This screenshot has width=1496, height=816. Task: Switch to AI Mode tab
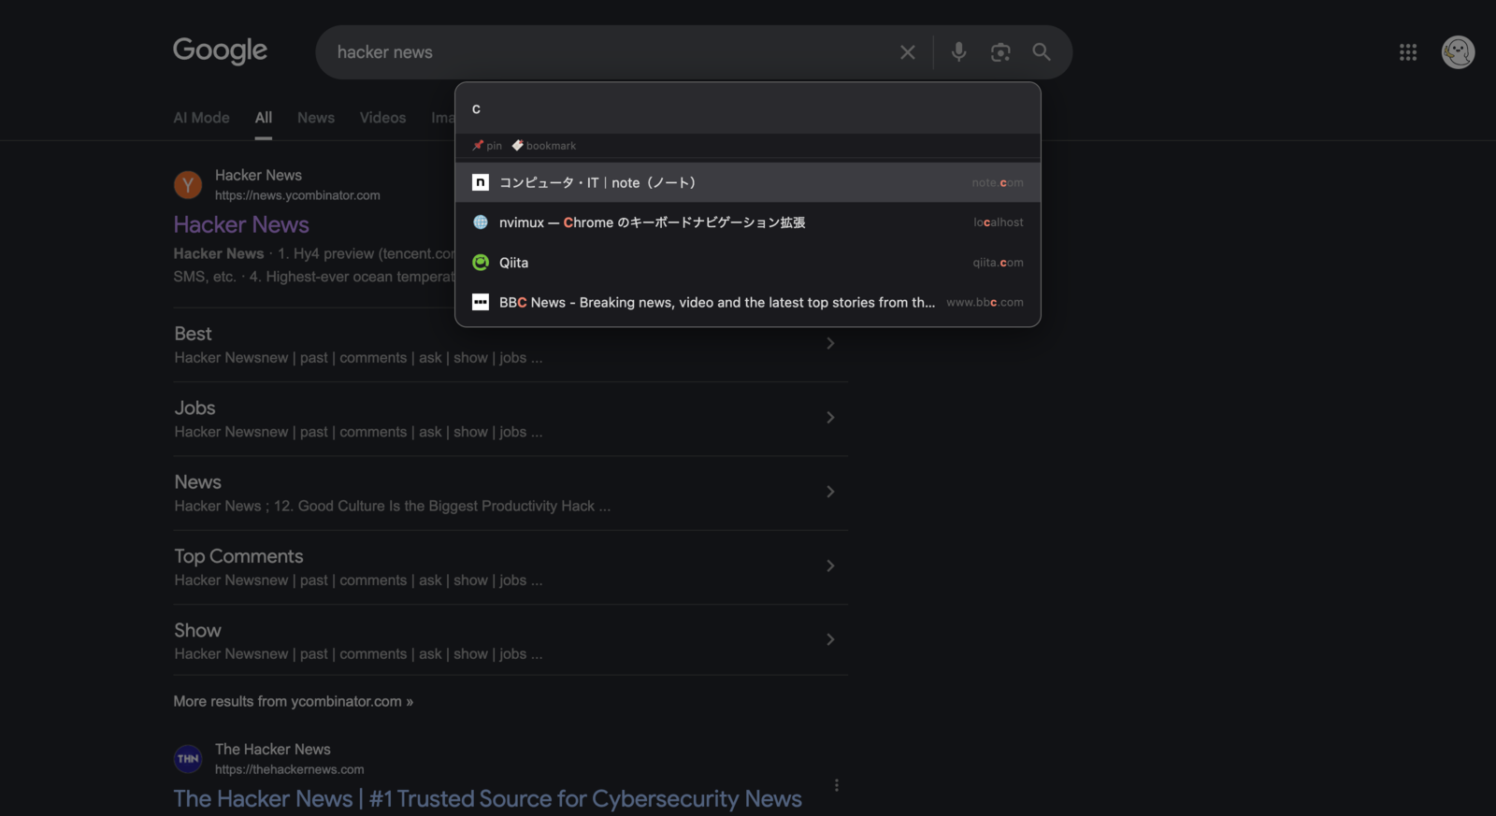201,118
